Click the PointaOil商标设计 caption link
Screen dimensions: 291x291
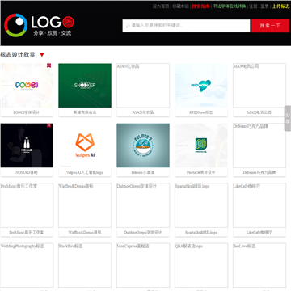point(201,172)
